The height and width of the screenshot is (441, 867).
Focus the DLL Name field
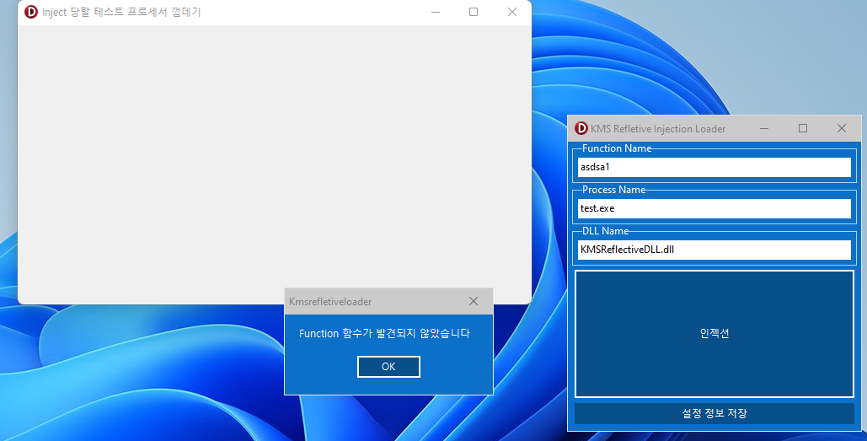pos(714,250)
